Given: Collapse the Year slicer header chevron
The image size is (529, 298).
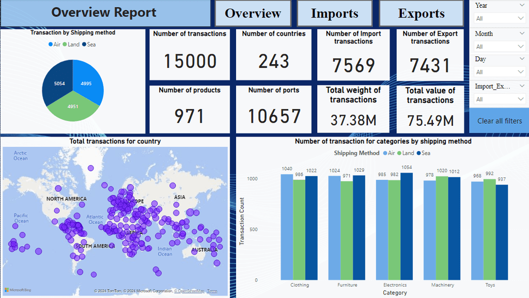Looking at the screenshot, I should tap(522, 5).
